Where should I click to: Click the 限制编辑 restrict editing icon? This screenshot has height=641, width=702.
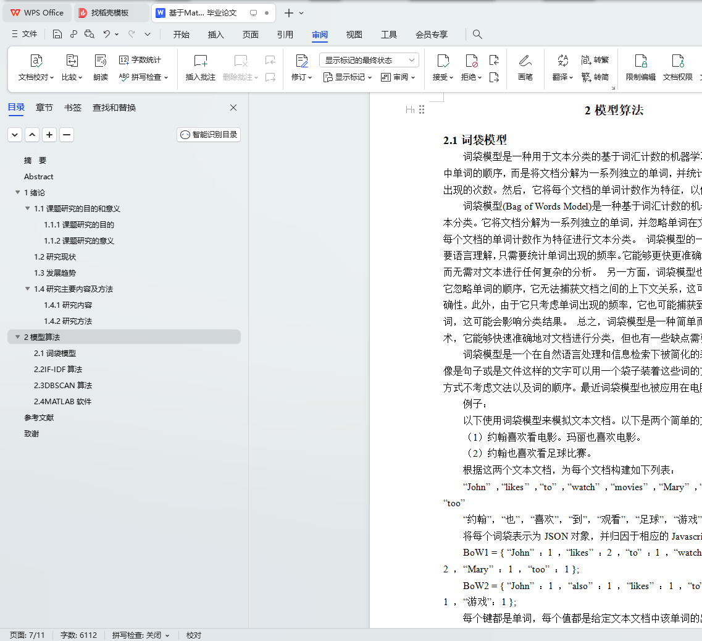[x=640, y=61]
